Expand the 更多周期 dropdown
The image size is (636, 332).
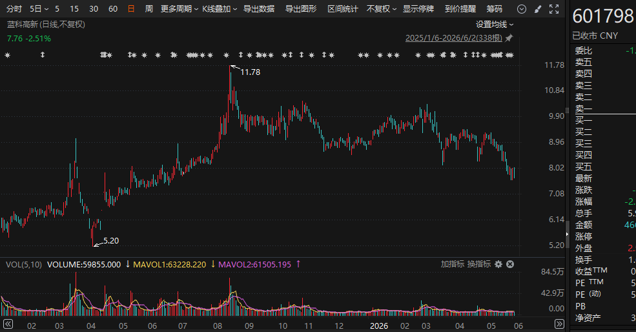tap(180, 9)
